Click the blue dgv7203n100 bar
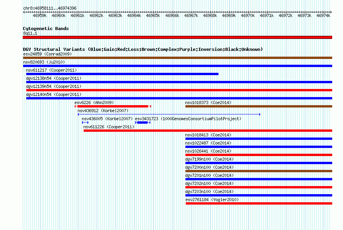 259,195
